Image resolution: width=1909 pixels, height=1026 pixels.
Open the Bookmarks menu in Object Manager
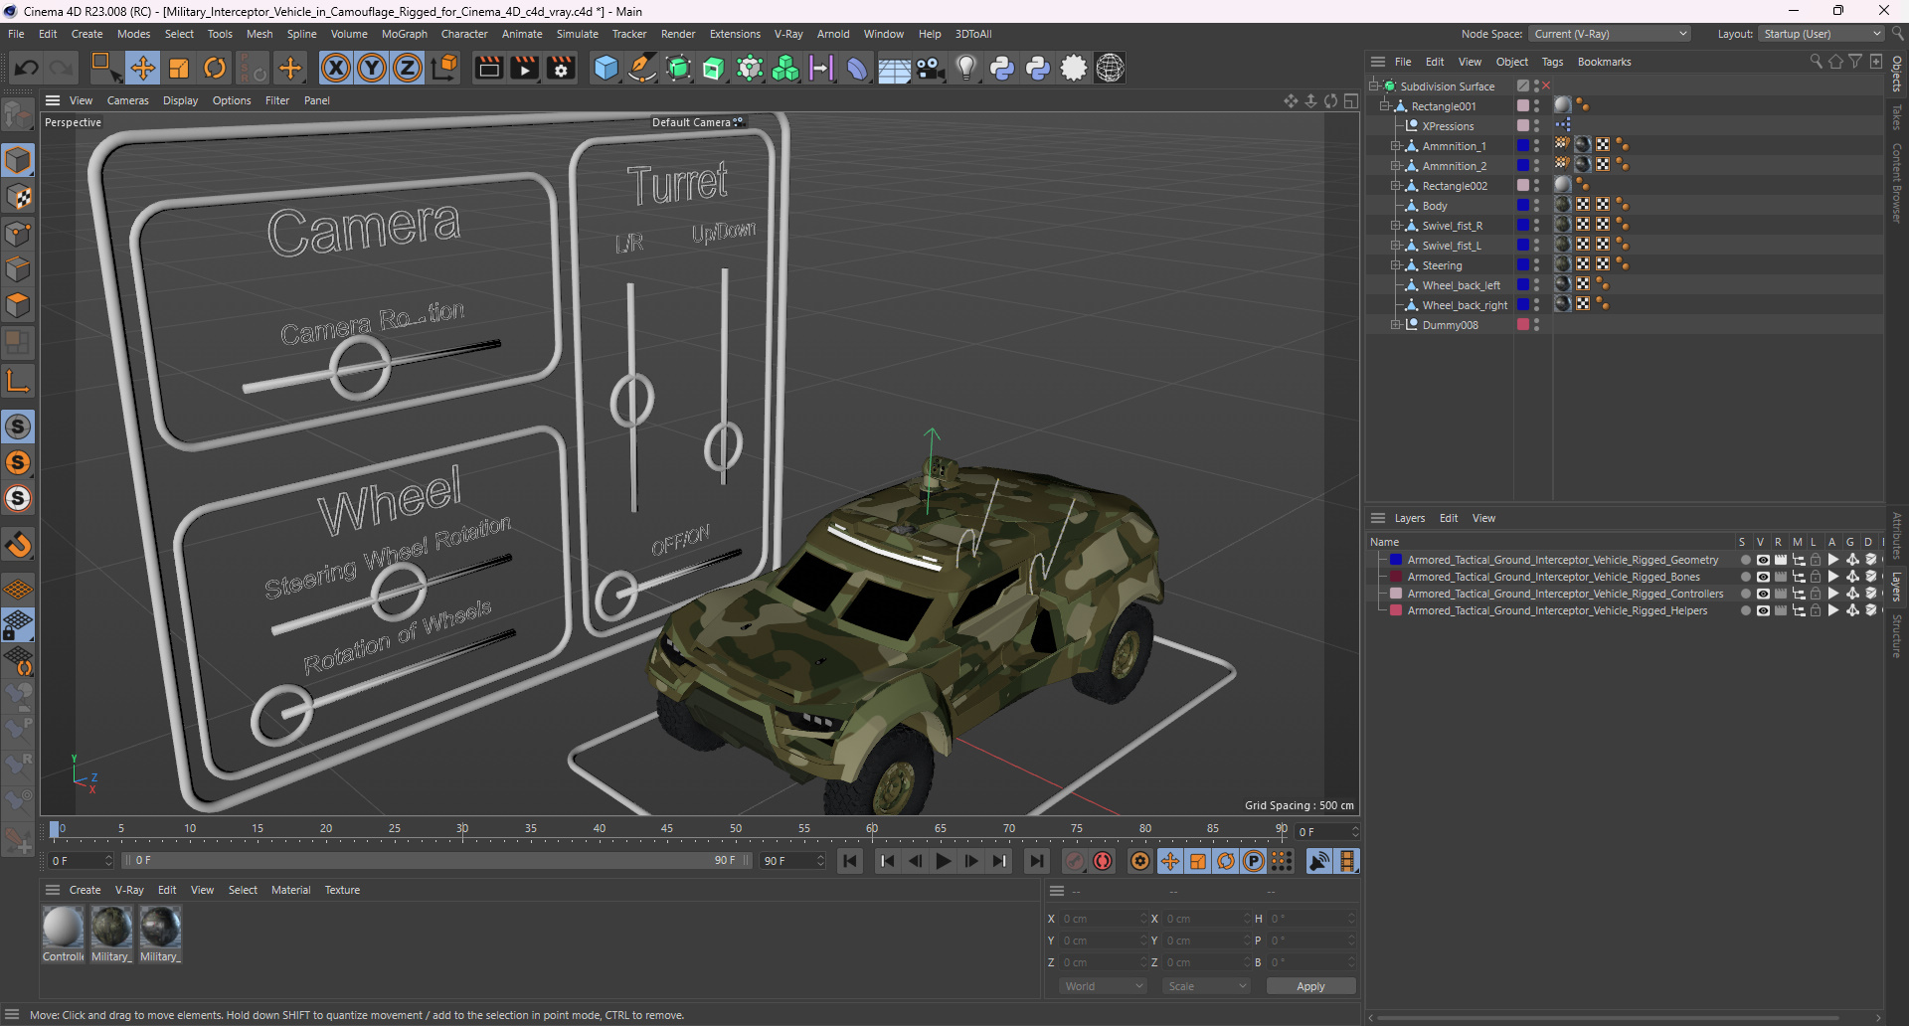point(1604,62)
